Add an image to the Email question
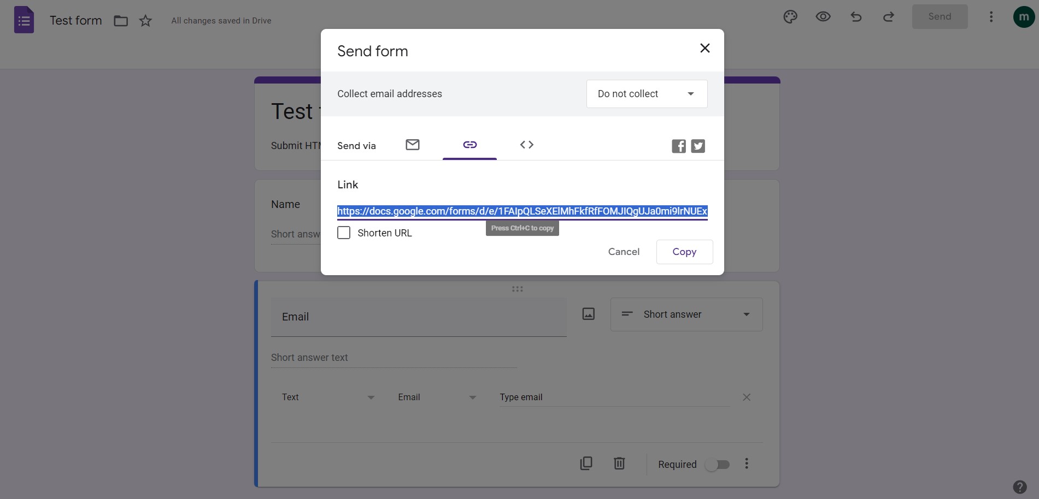Screen dimensions: 1039x499 (x=588, y=314)
